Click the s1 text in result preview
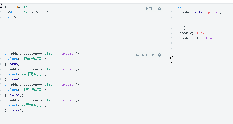 click(x=172, y=58)
